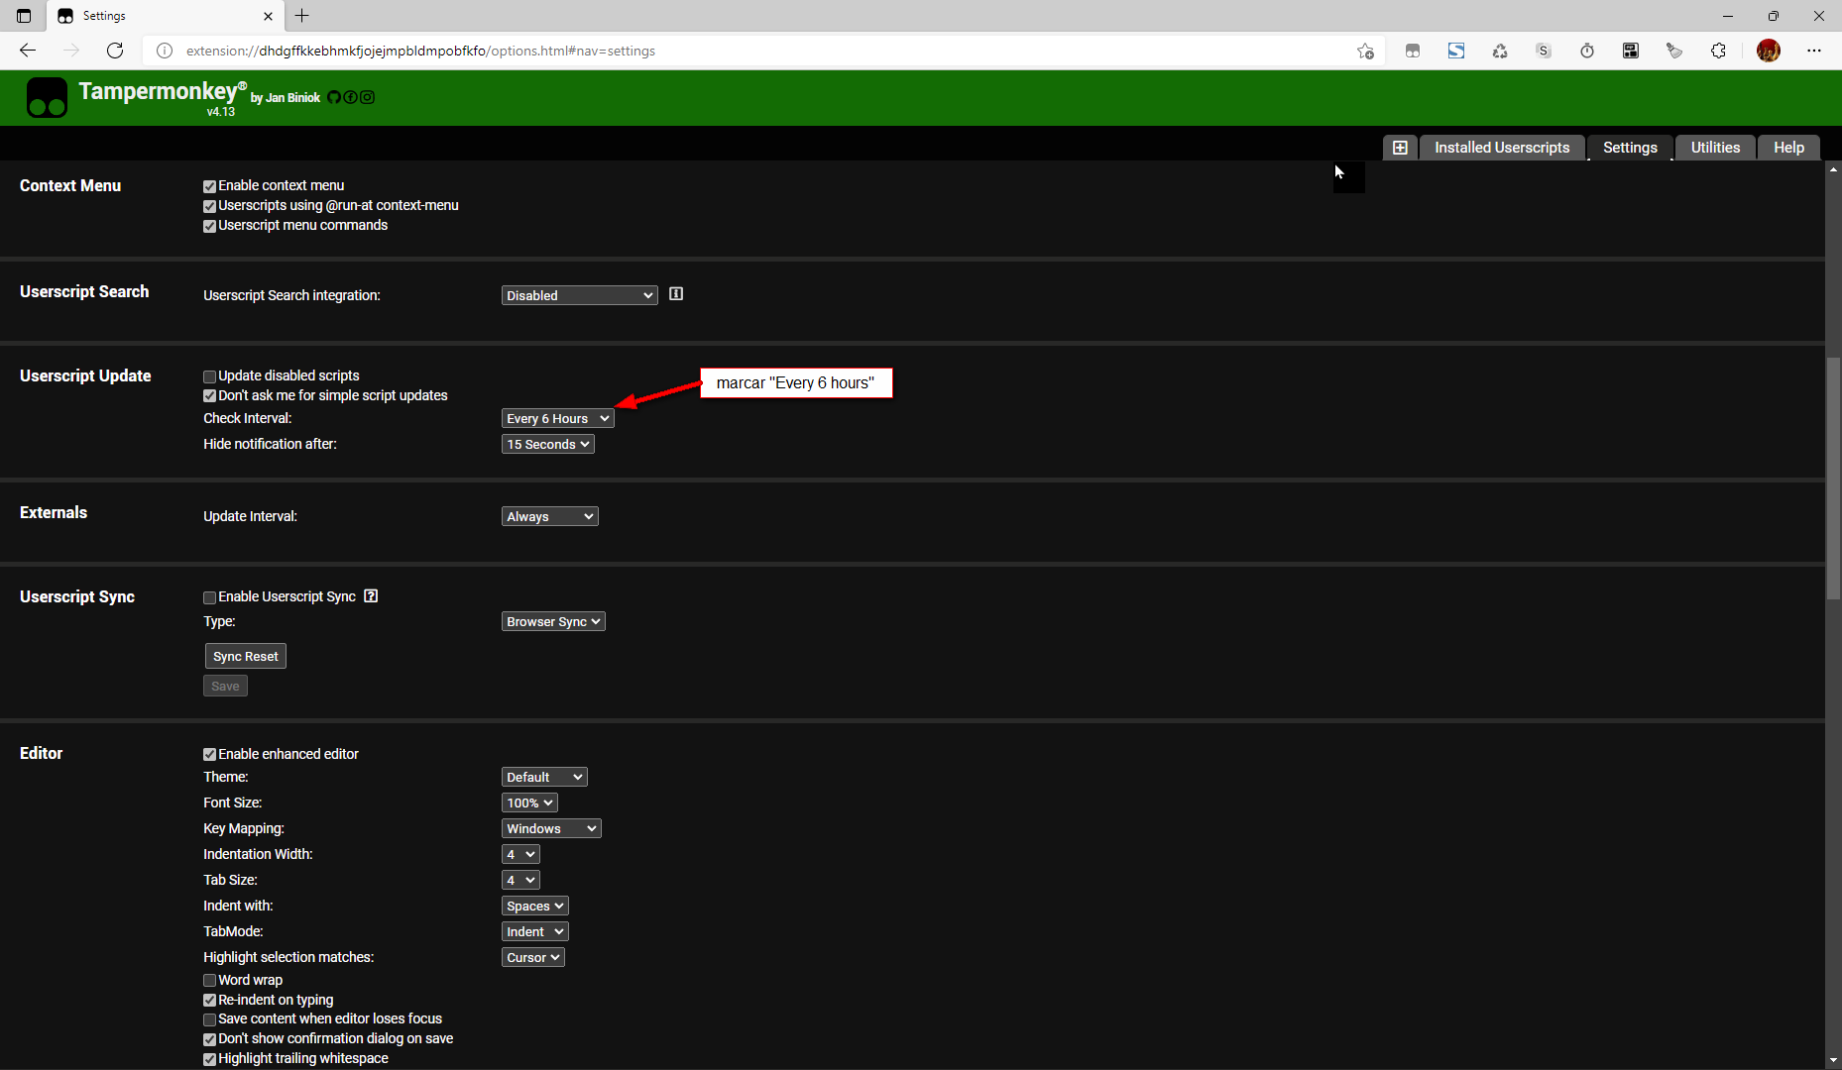Select the Settings browser tab
This screenshot has width=1842, height=1070.
(166, 16)
